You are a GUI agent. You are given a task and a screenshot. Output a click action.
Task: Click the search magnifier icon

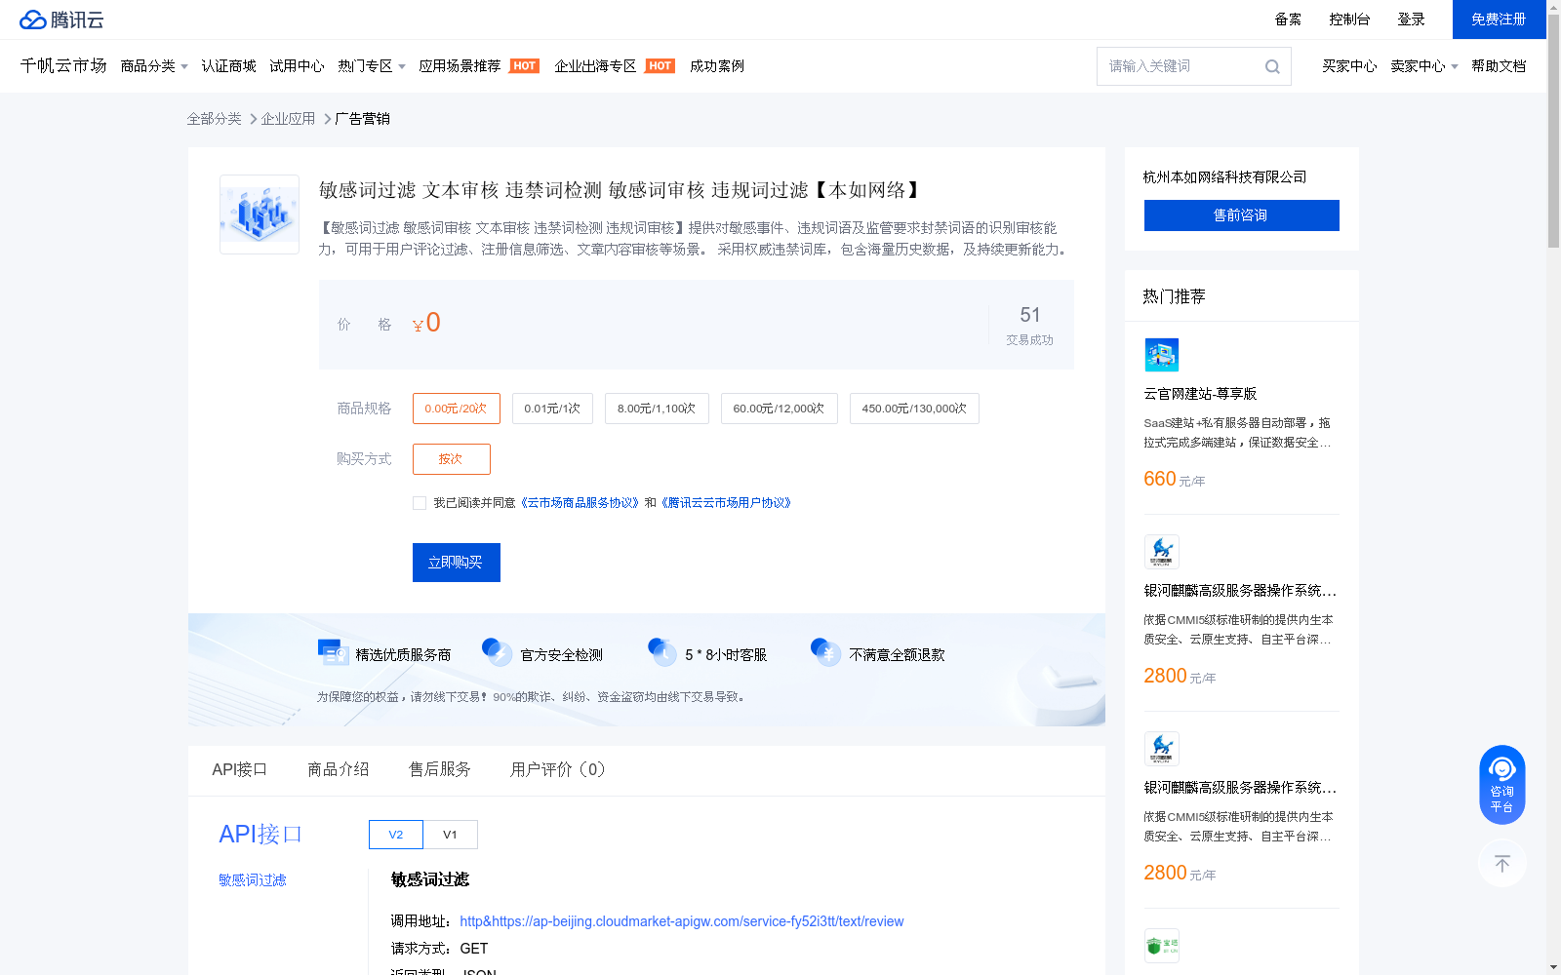(1272, 66)
